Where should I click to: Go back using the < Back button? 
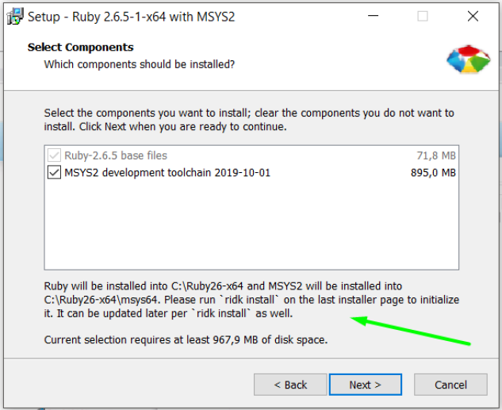290,385
